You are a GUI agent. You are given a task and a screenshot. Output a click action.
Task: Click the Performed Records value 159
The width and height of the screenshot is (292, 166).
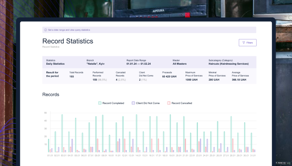pyautogui.click(x=95, y=80)
